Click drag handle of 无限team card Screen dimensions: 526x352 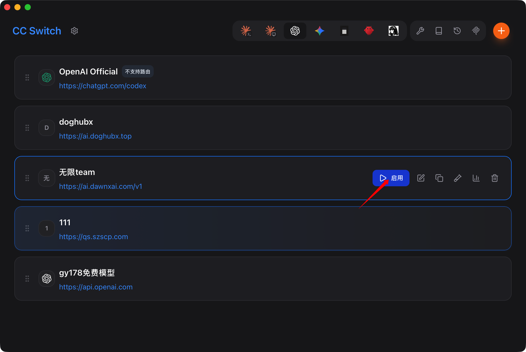pyautogui.click(x=27, y=178)
